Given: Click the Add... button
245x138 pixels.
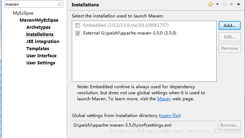Looking at the screenshot, I should click(229, 26).
